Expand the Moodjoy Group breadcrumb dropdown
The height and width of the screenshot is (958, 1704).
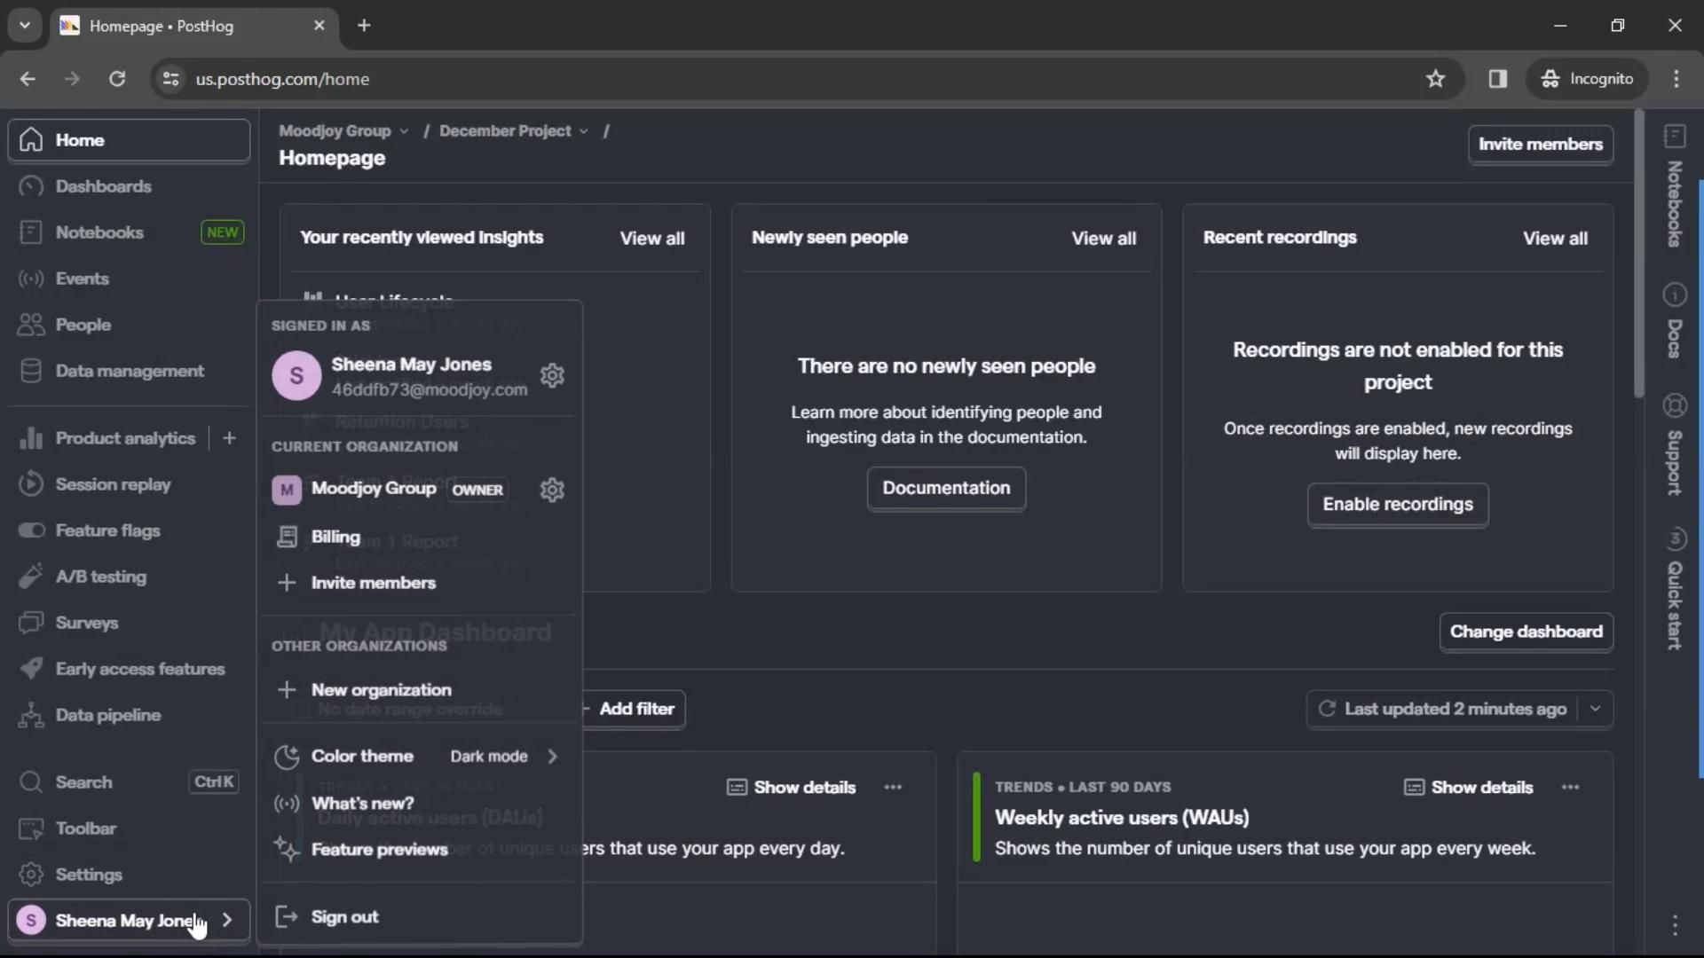(x=404, y=131)
